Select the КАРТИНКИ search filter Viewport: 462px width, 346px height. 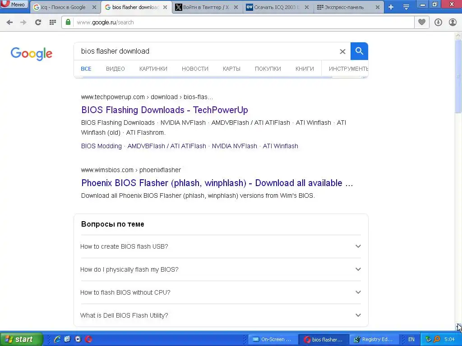click(153, 69)
